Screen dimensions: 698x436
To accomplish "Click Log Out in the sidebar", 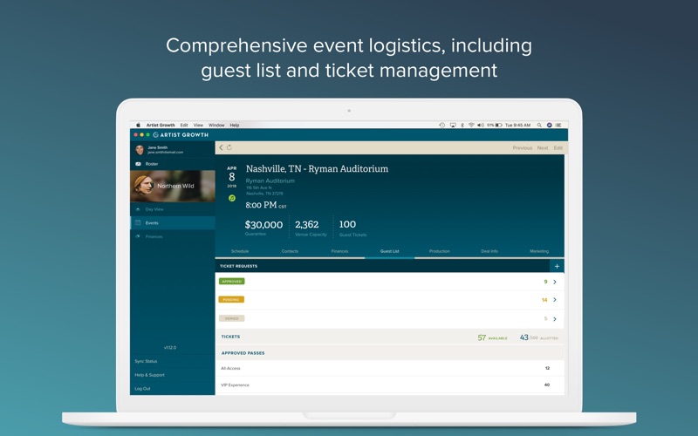I will 142,389.
